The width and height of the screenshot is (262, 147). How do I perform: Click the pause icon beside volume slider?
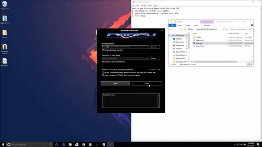(160, 70)
